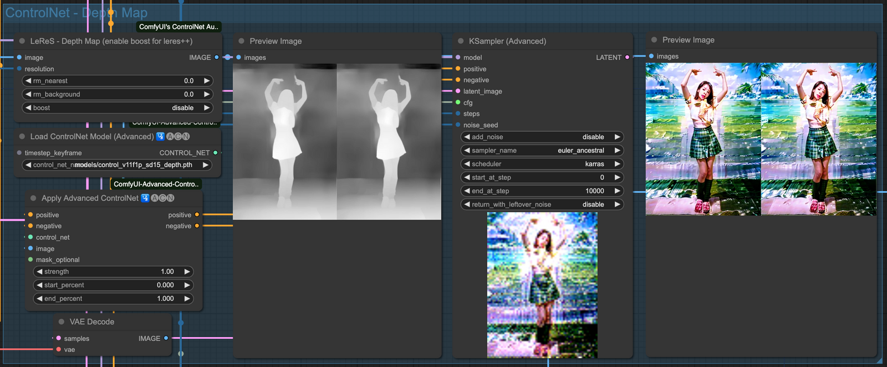Viewport: 887px width, 367px height.
Task: Toggle return_with_leftover_noise option
Action: 542,205
